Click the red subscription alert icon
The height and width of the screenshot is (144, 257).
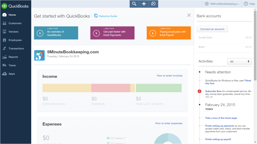(x=200, y=91)
